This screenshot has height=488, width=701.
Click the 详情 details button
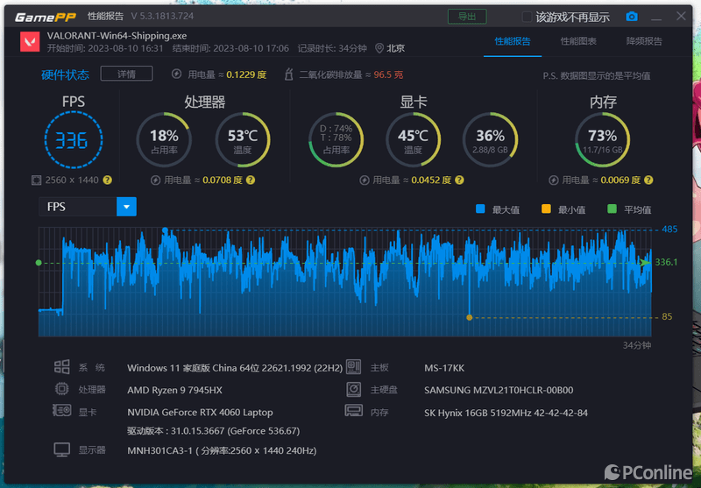coord(126,74)
